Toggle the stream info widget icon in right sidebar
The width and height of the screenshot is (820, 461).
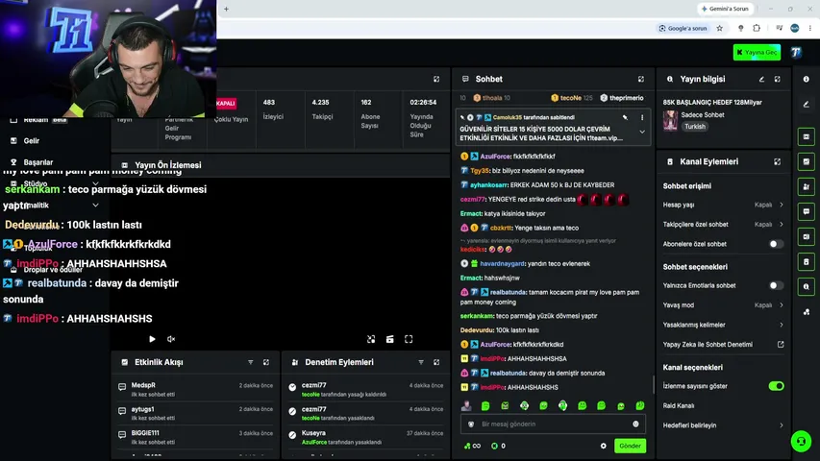click(806, 286)
